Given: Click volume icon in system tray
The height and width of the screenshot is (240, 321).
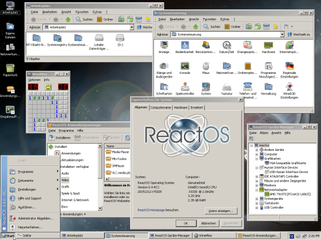Looking at the screenshot, I should (298, 236).
